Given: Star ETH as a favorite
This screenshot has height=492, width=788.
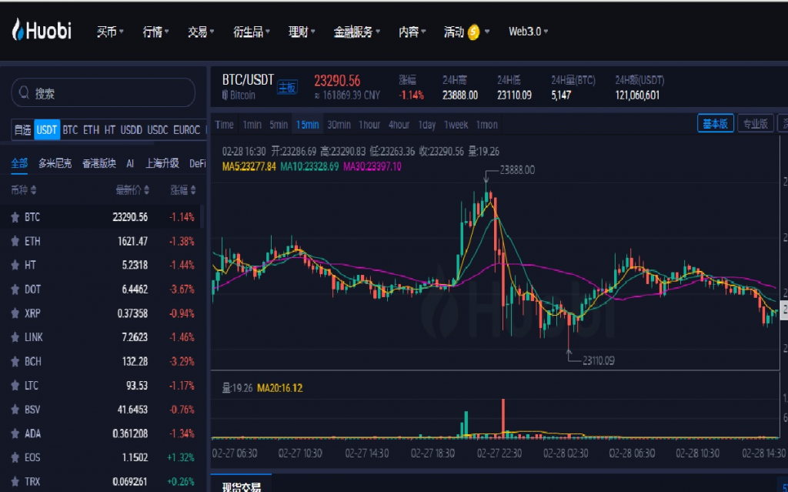Looking at the screenshot, I should tap(15, 242).
